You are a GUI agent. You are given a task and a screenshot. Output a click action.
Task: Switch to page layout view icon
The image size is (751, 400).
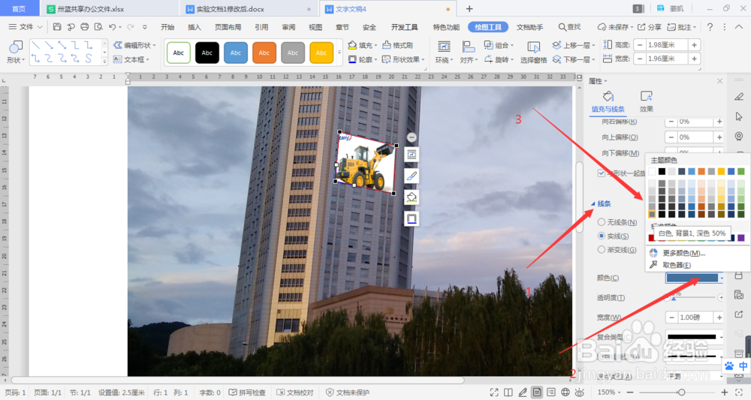pyautogui.click(x=537, y=392)
